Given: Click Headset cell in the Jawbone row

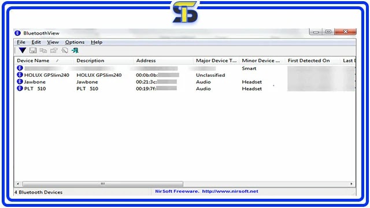Looking at the screenshot, I should [x=252, y=82].
